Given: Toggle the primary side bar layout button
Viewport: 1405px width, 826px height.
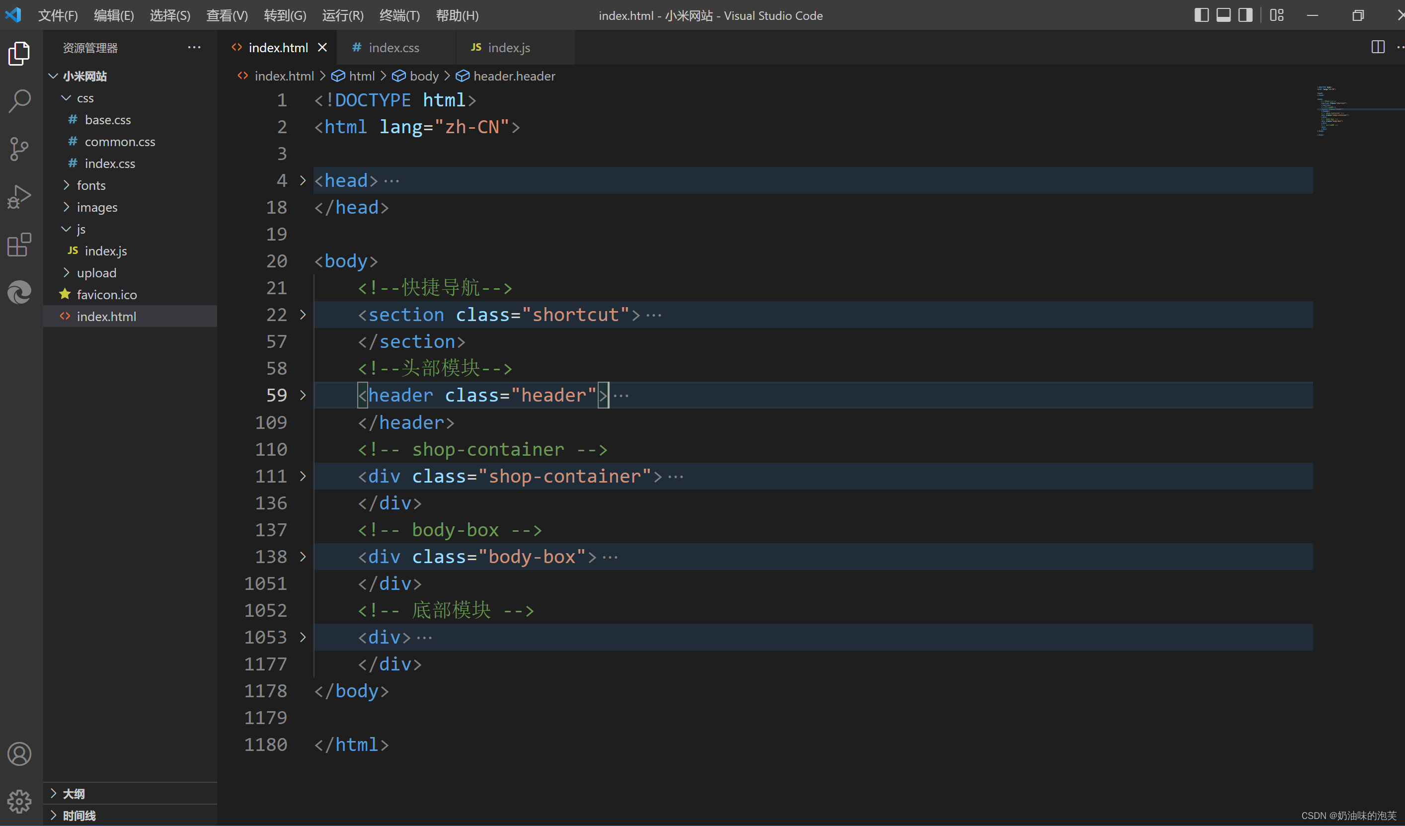Looking at the screenshot, I should 1201,15.
